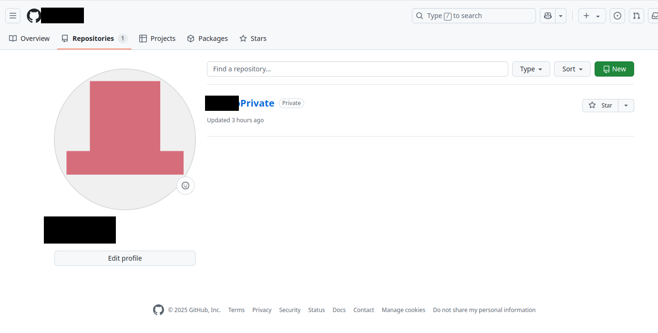Open the Manage cookies footer link

coord(403,310)
